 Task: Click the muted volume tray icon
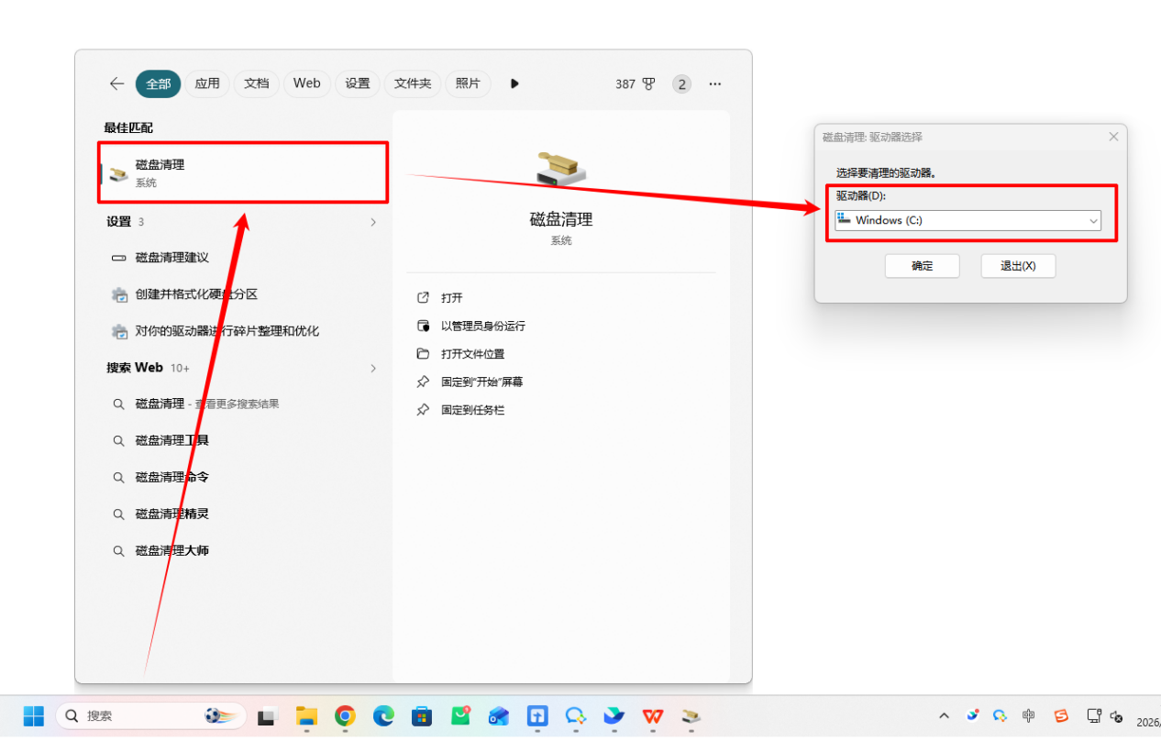[x=1117, y=716]
